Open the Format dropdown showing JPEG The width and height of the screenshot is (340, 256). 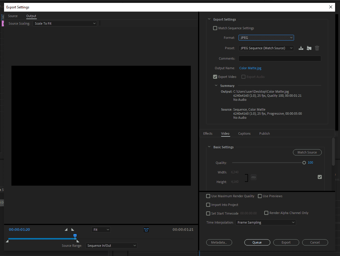point(266,38)
